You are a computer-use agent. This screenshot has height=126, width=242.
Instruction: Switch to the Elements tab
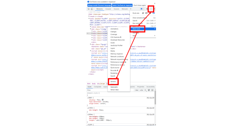[x=100, y=9]
